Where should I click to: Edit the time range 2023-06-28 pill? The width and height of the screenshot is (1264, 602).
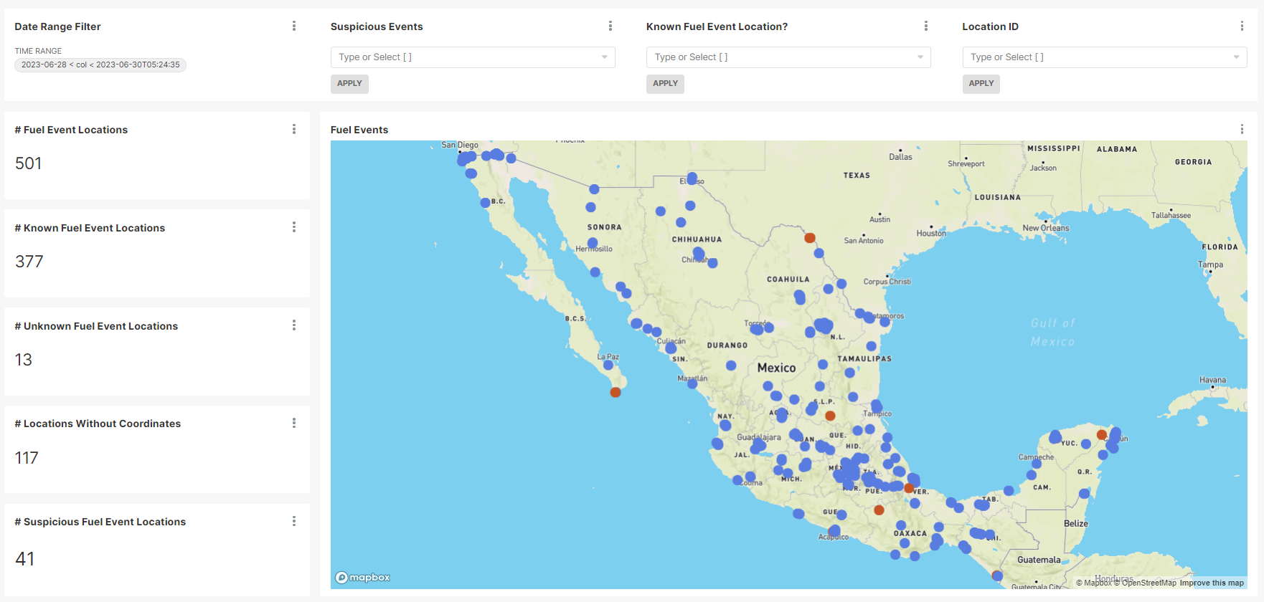(x=100, y=65)
